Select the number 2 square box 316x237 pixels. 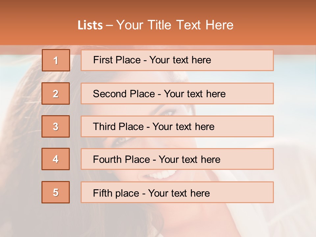click(56, 93)
